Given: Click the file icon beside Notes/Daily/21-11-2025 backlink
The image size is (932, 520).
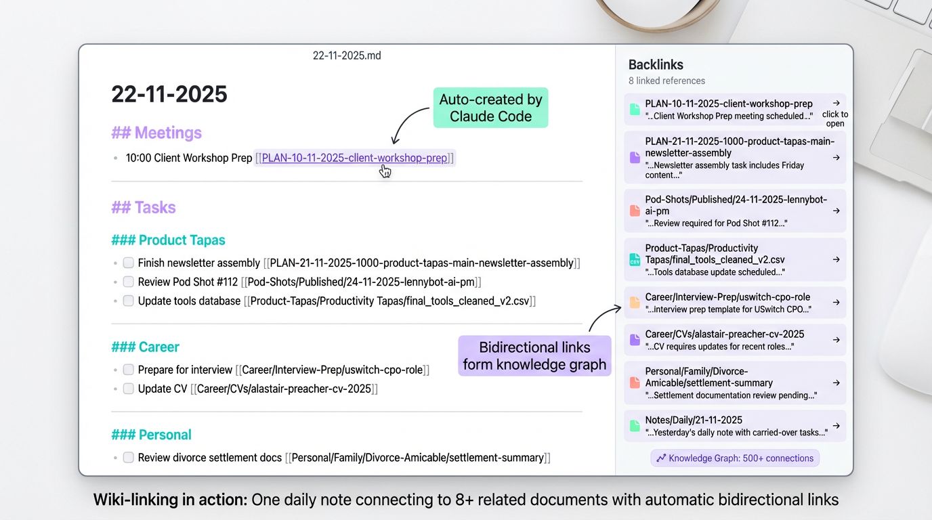Looking at the screenshot, I should coord(635,426).
